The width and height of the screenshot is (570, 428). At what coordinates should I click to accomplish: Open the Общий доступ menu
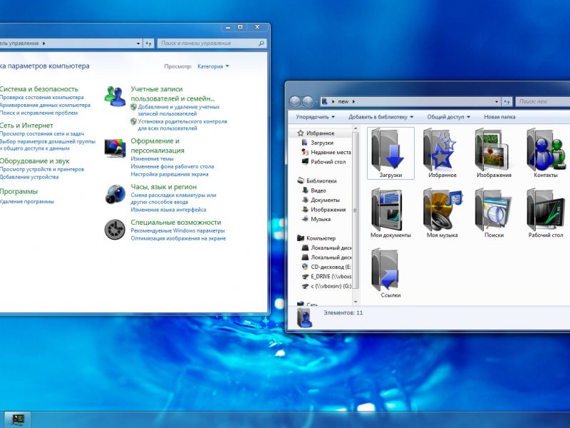click(449, 117)
